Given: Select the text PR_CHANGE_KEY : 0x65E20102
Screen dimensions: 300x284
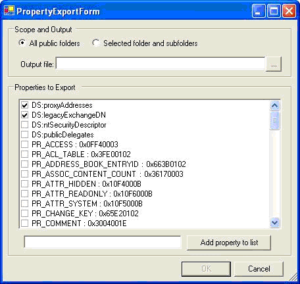Looking at the screenshot, I should click(x=85, y=214).
